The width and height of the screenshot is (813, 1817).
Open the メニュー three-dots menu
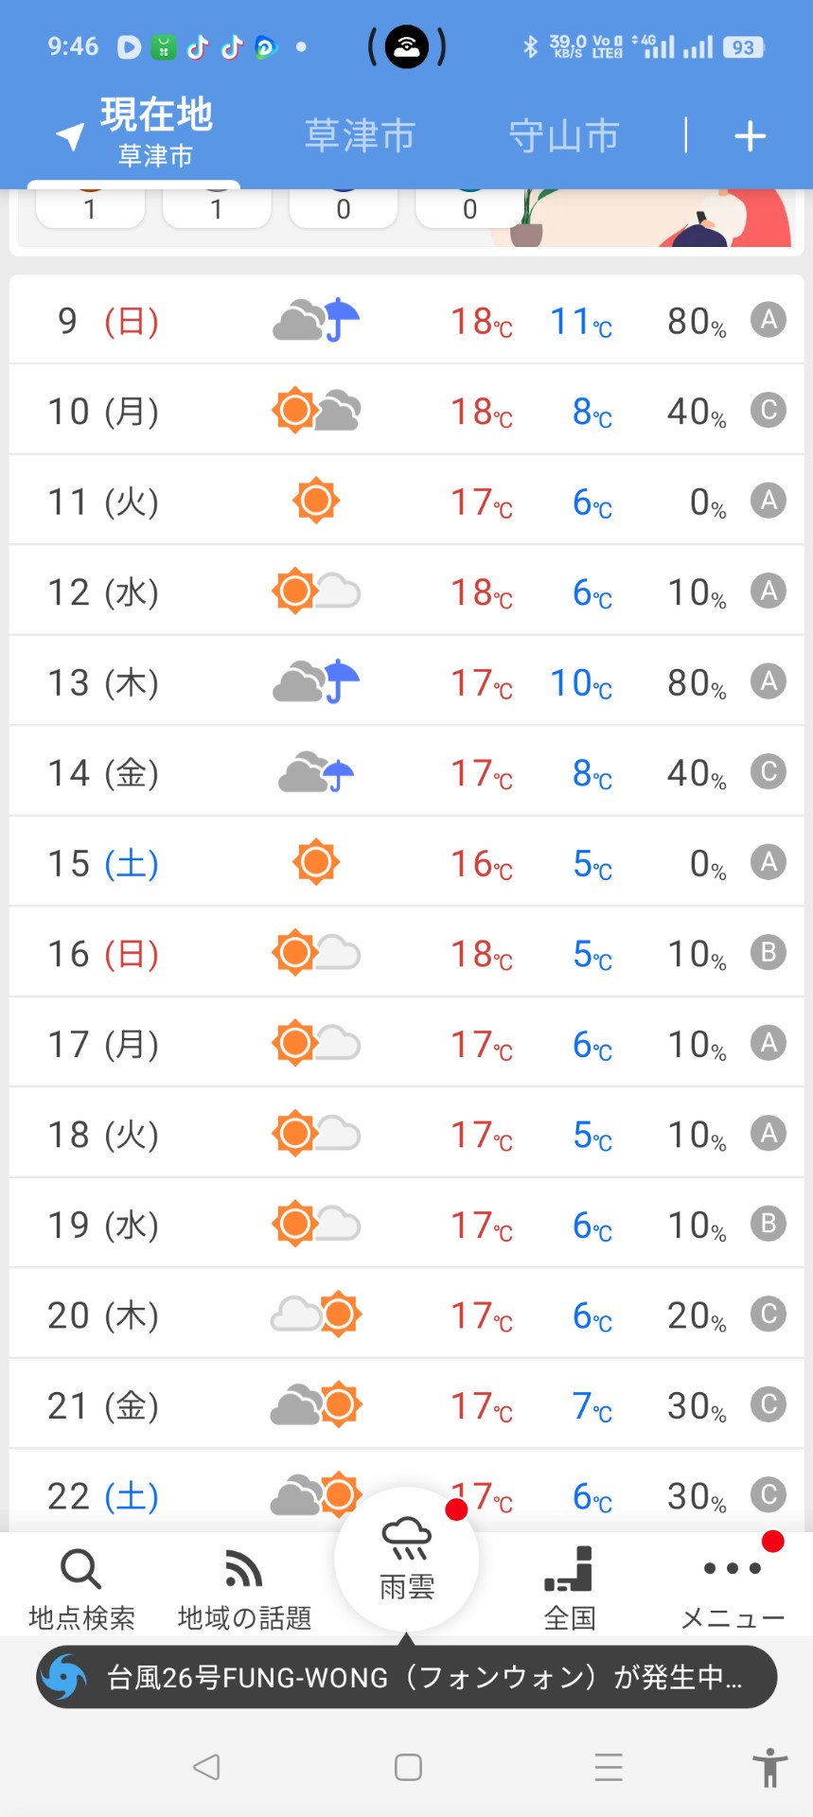[x=732, y=1570]
